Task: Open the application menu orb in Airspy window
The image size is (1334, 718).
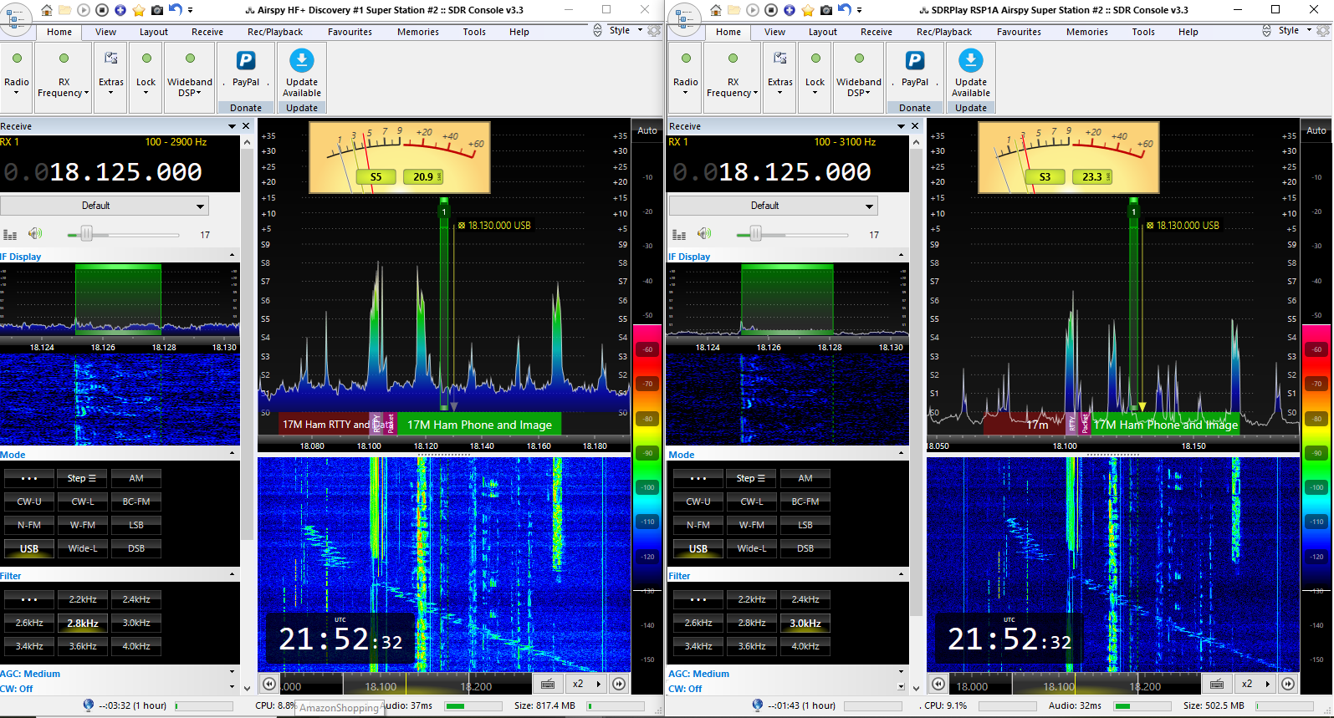Action: [16, 17]
